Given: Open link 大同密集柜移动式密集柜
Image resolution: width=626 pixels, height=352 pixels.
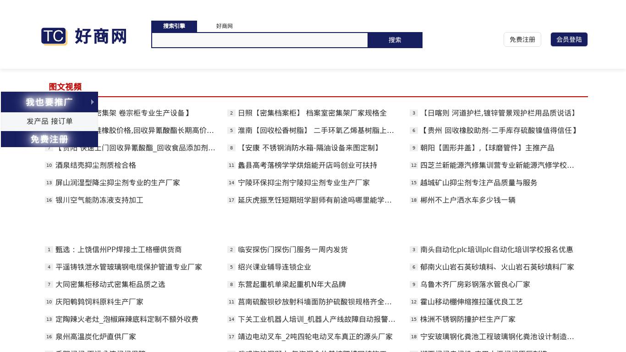Looking at the screenshot, I should (x=110, y=285).
